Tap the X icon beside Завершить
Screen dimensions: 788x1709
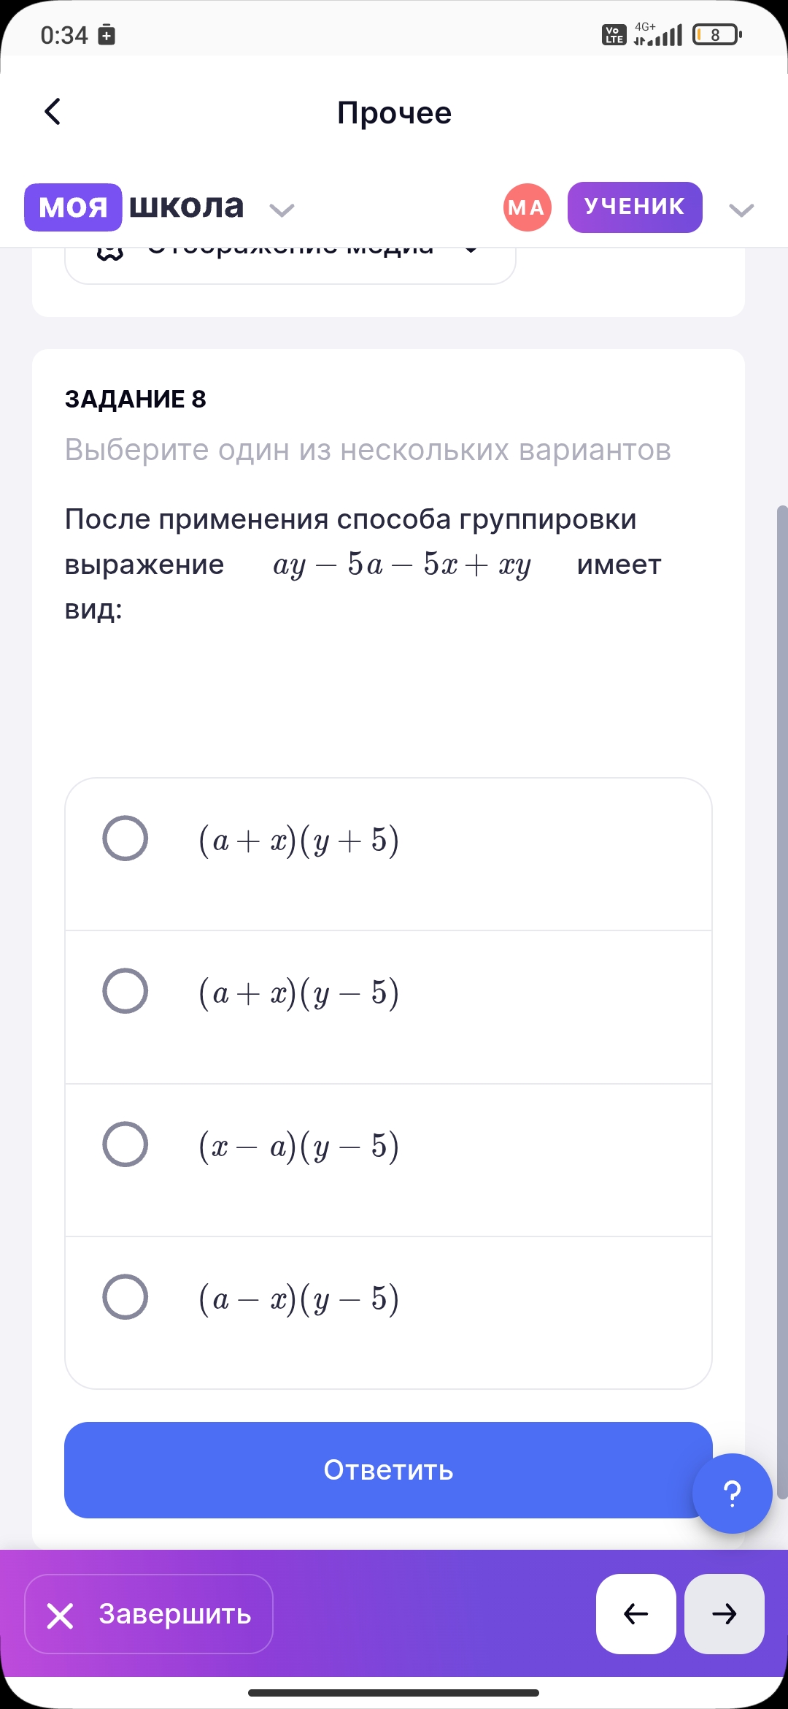click(60, 1616)
